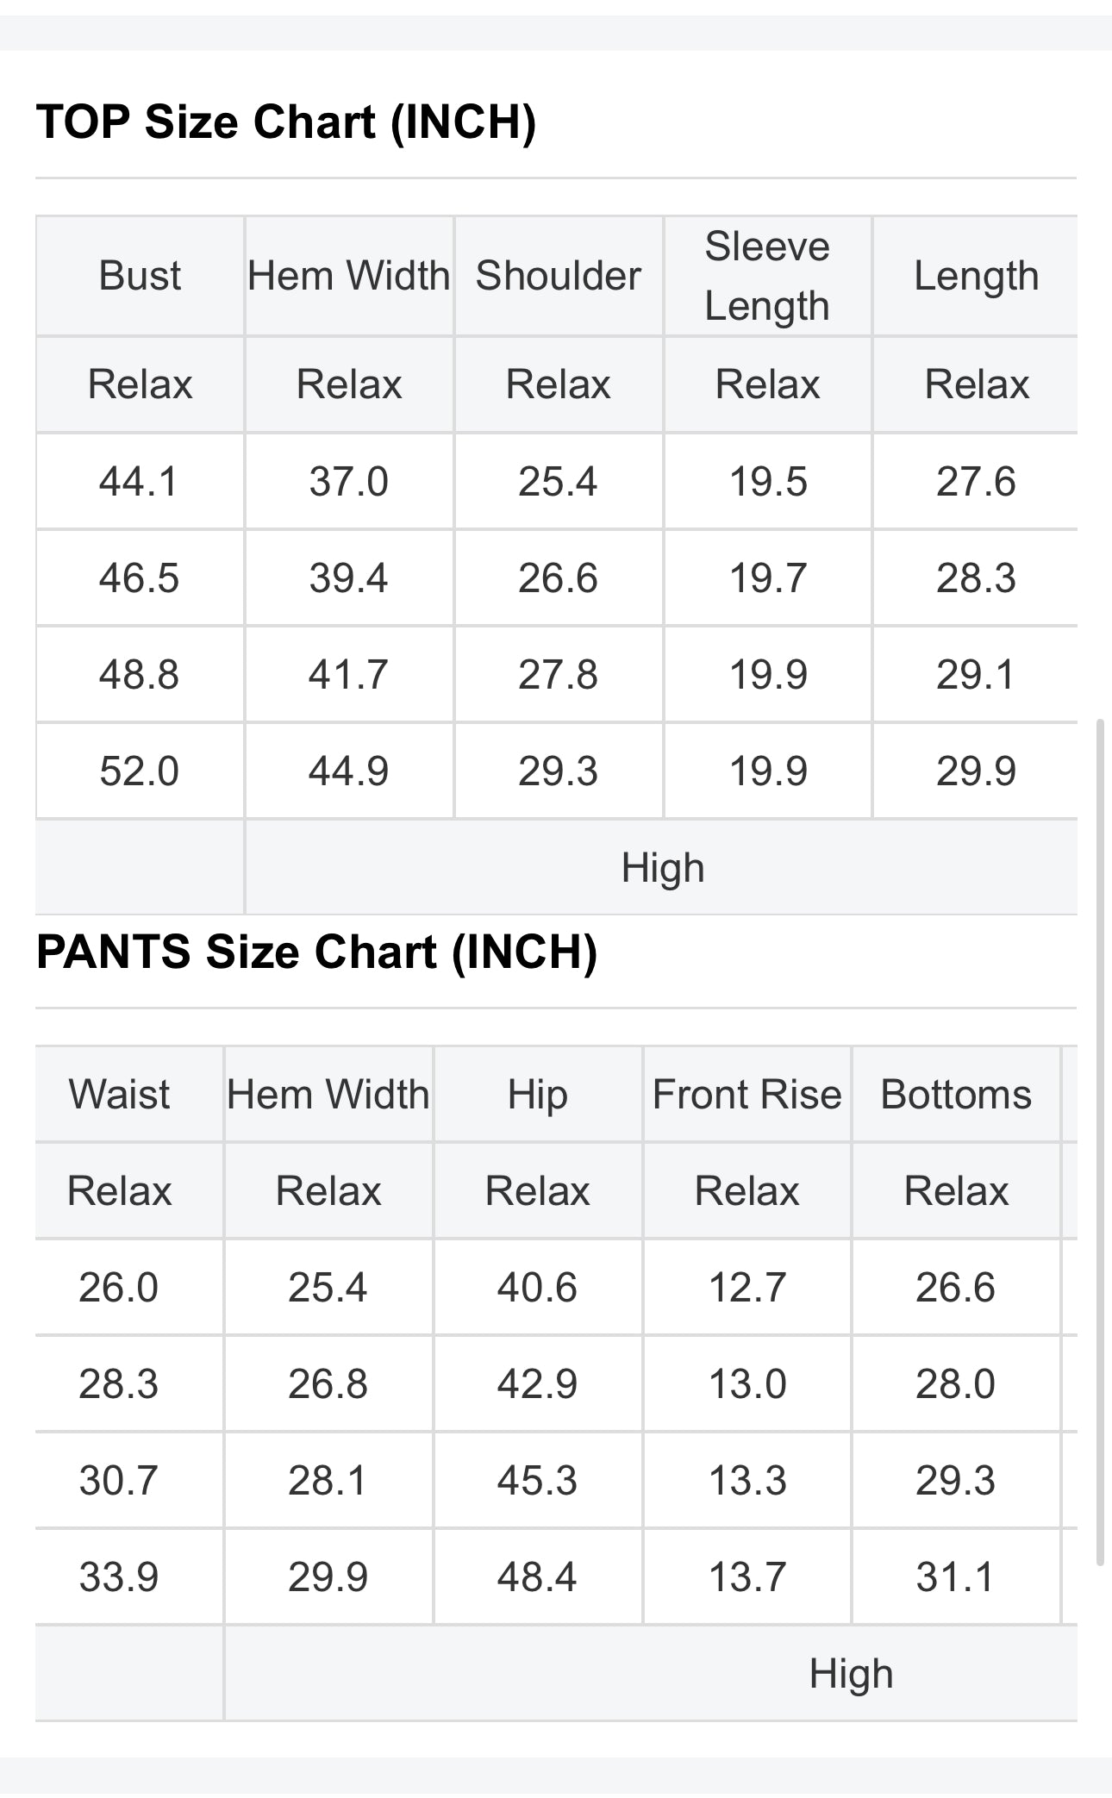The height and width of the screenshot is (1798, 1112).
Task: Click the 44.1 bust measurement cell
Action: coord(139,481)
